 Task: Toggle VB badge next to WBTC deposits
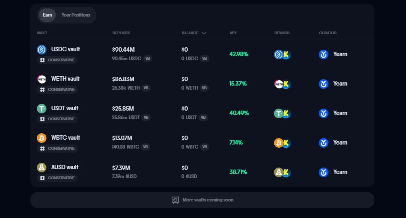(x=145, y=147)
